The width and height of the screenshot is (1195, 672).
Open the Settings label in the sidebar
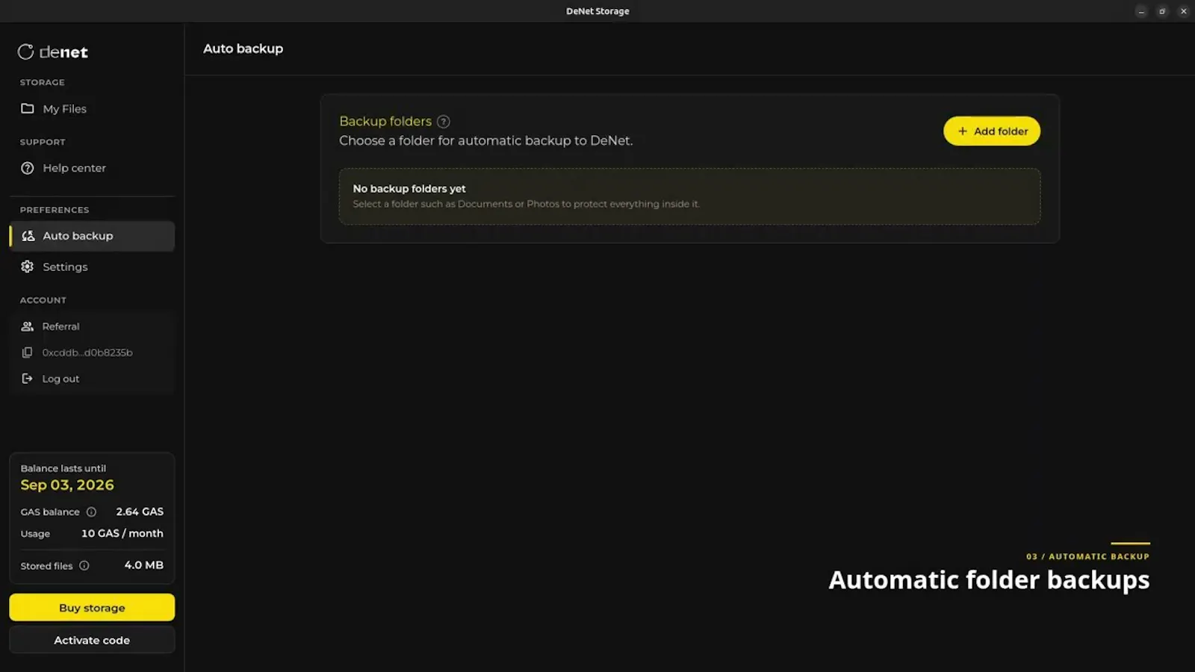coord(65,267)
